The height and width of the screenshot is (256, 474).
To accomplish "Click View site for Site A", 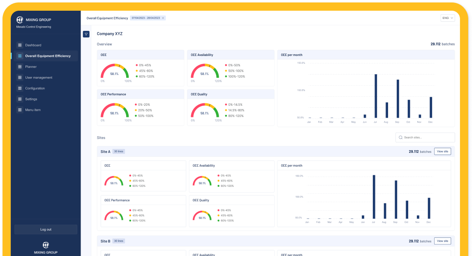I will point(443,151).
